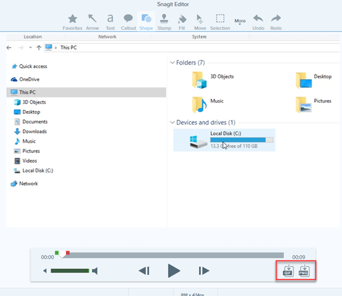
Task: Go back in File Explorer
Action: [9, 47]
